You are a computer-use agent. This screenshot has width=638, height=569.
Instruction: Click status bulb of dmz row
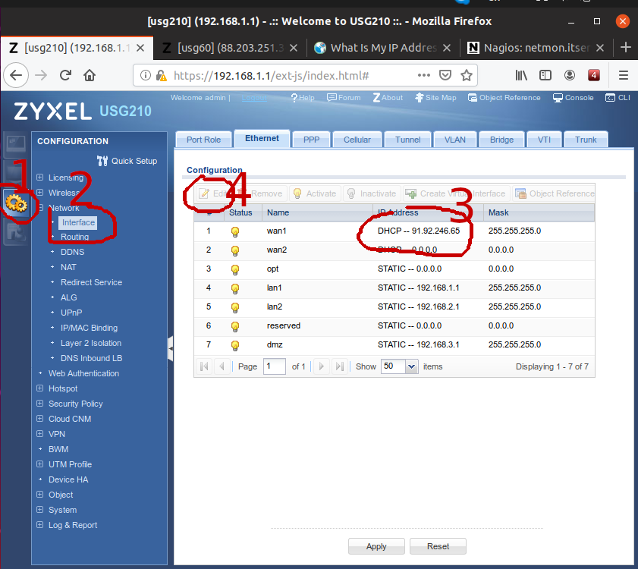click(234, 345)
